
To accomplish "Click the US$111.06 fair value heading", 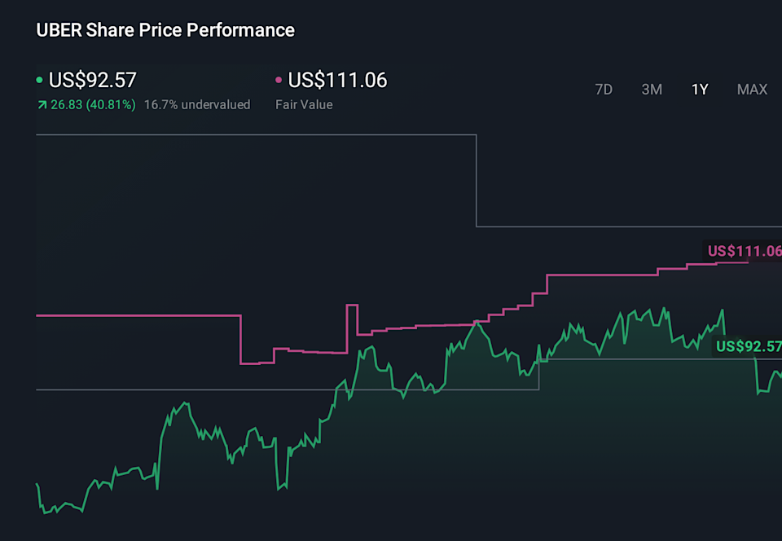I will (x=337, y=81).
